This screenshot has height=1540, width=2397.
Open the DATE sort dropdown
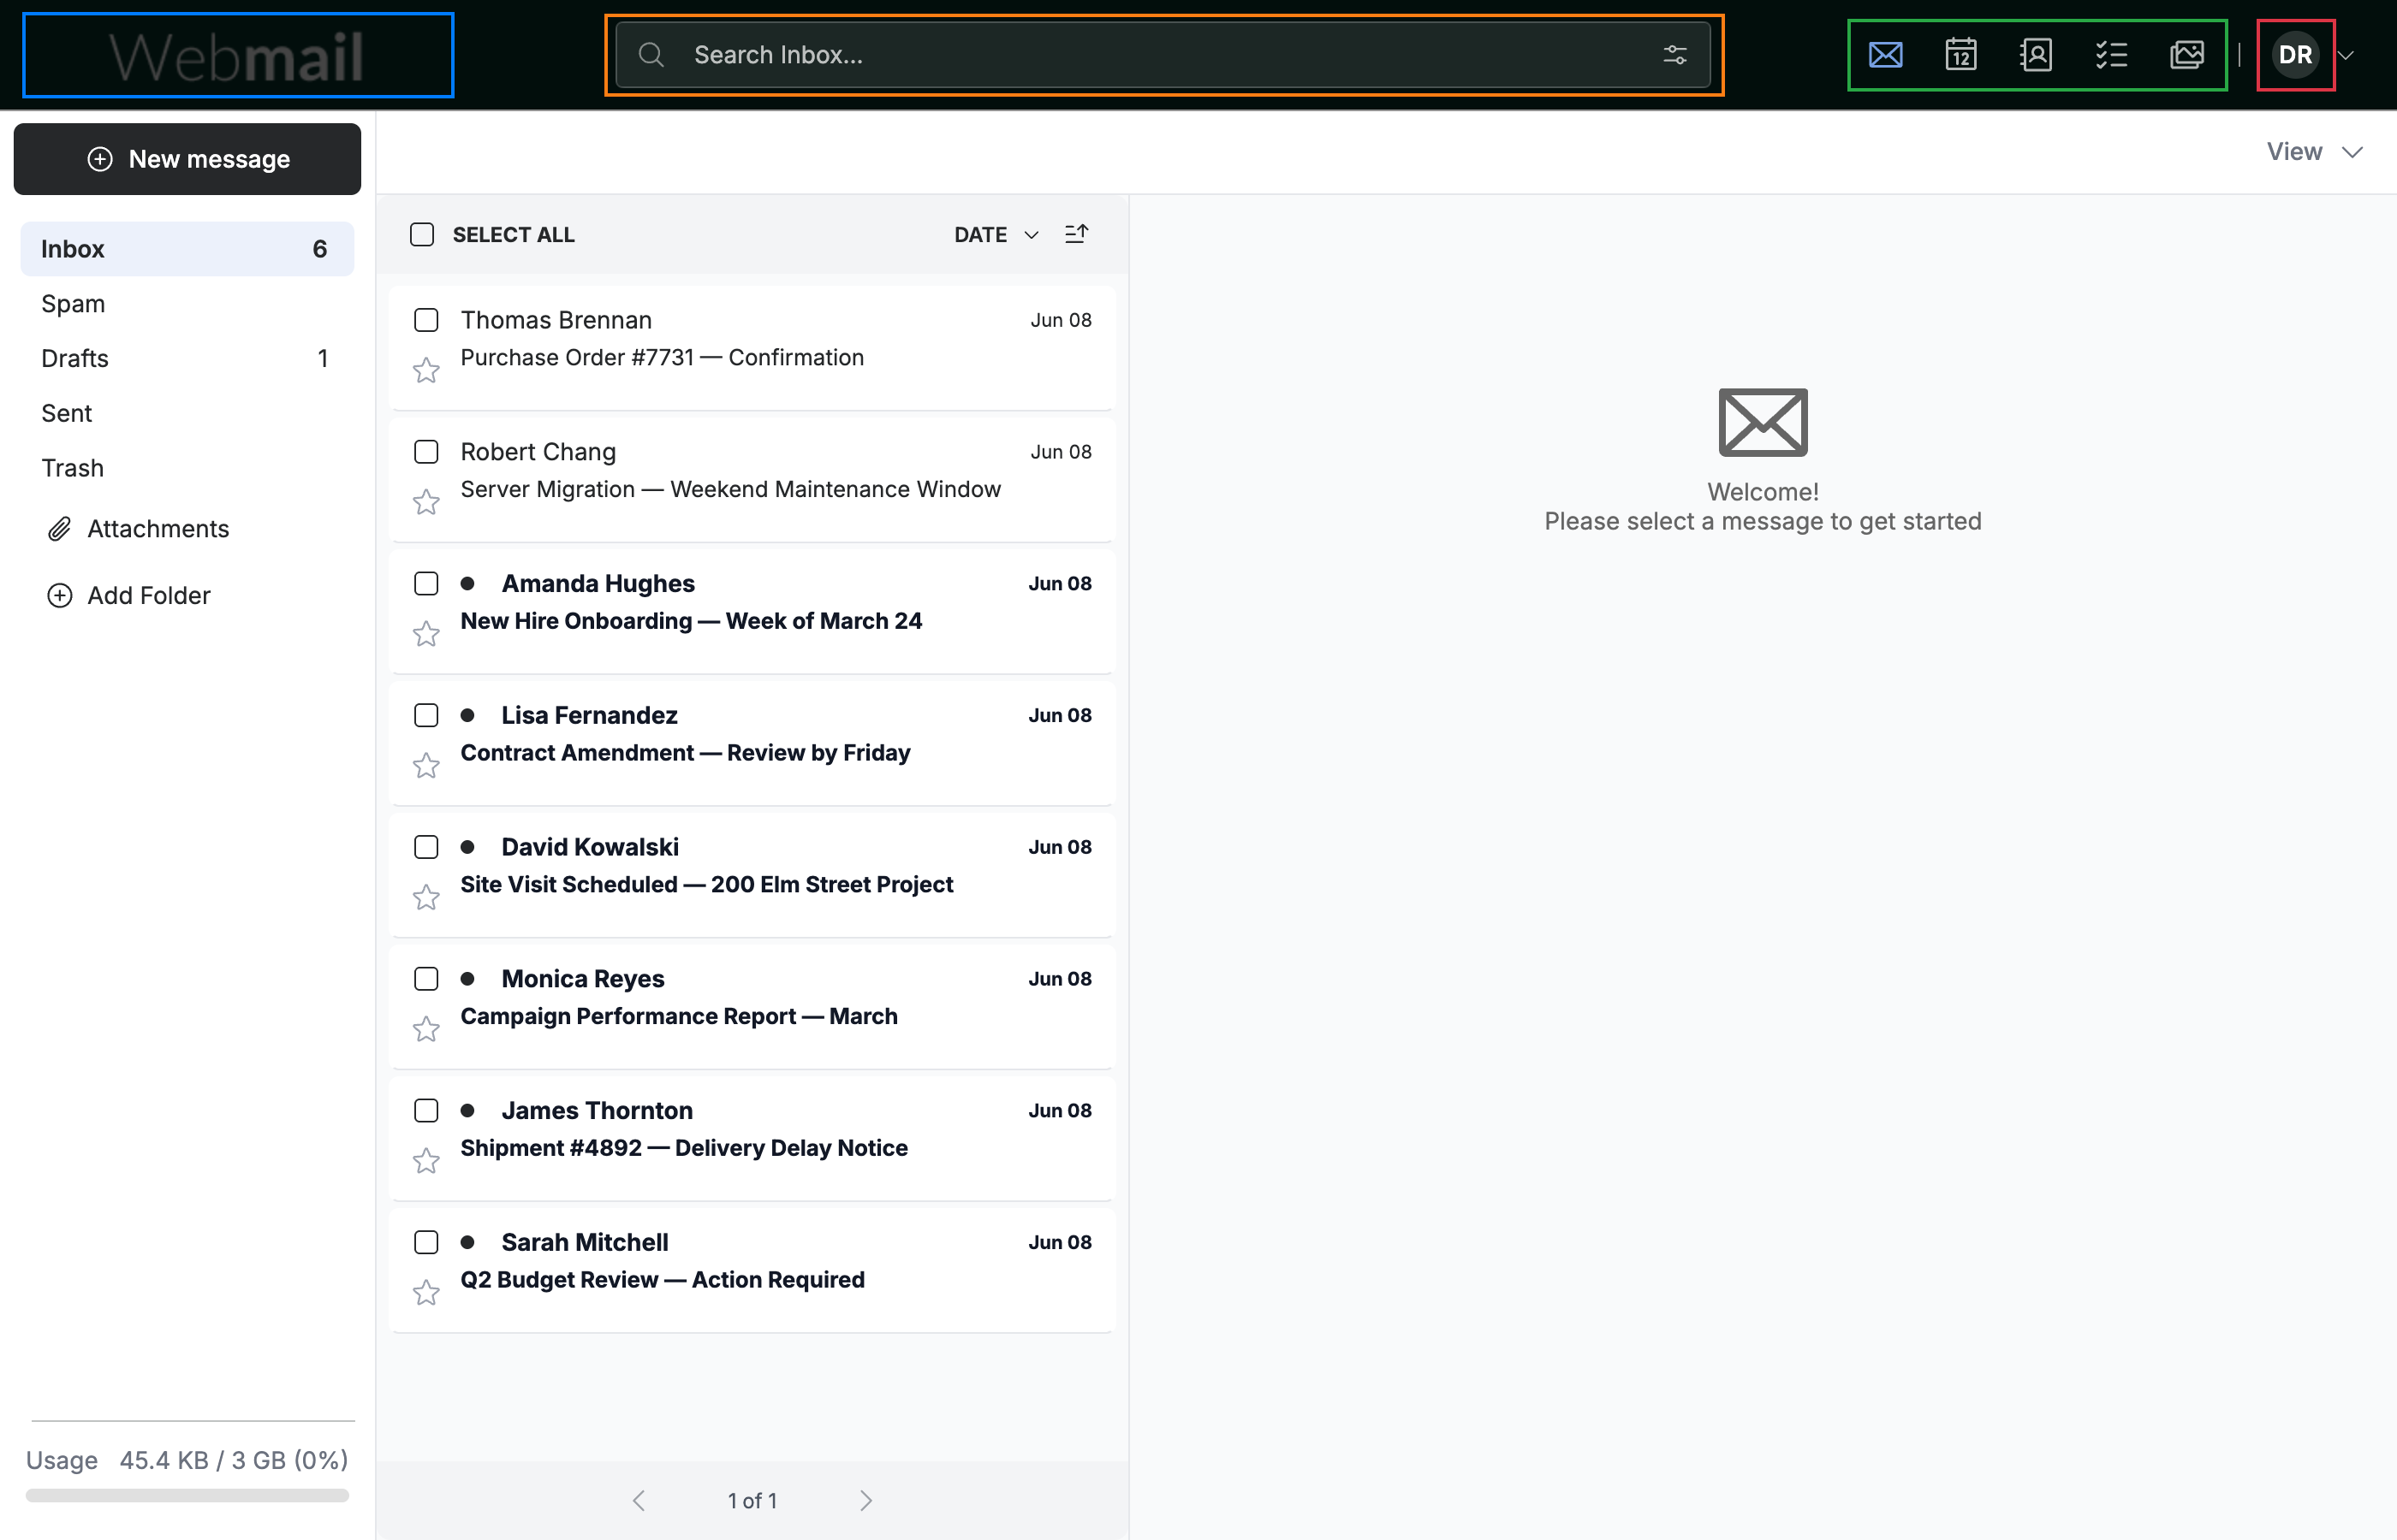coord(996,234)
